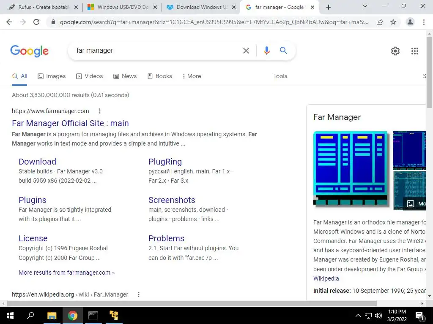Click More results from farmanager.com
433x324 pixels.
click(66, 273)
